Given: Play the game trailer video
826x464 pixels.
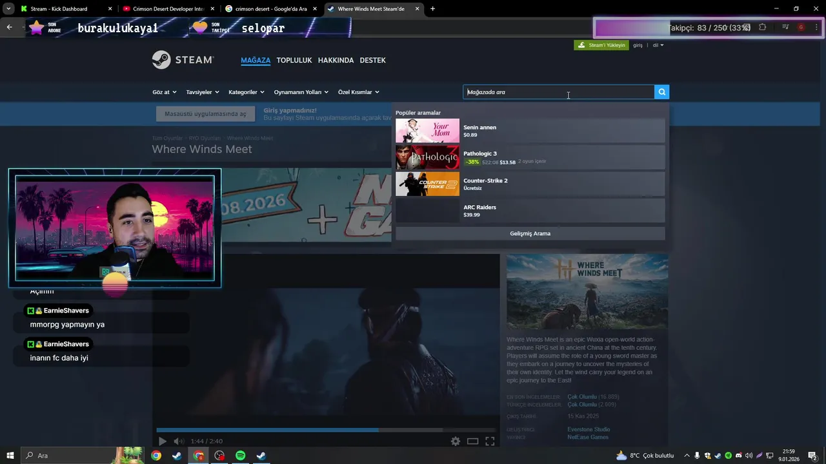Looking at the screenshot, I should pyautogui.click(x=162, y=441).
